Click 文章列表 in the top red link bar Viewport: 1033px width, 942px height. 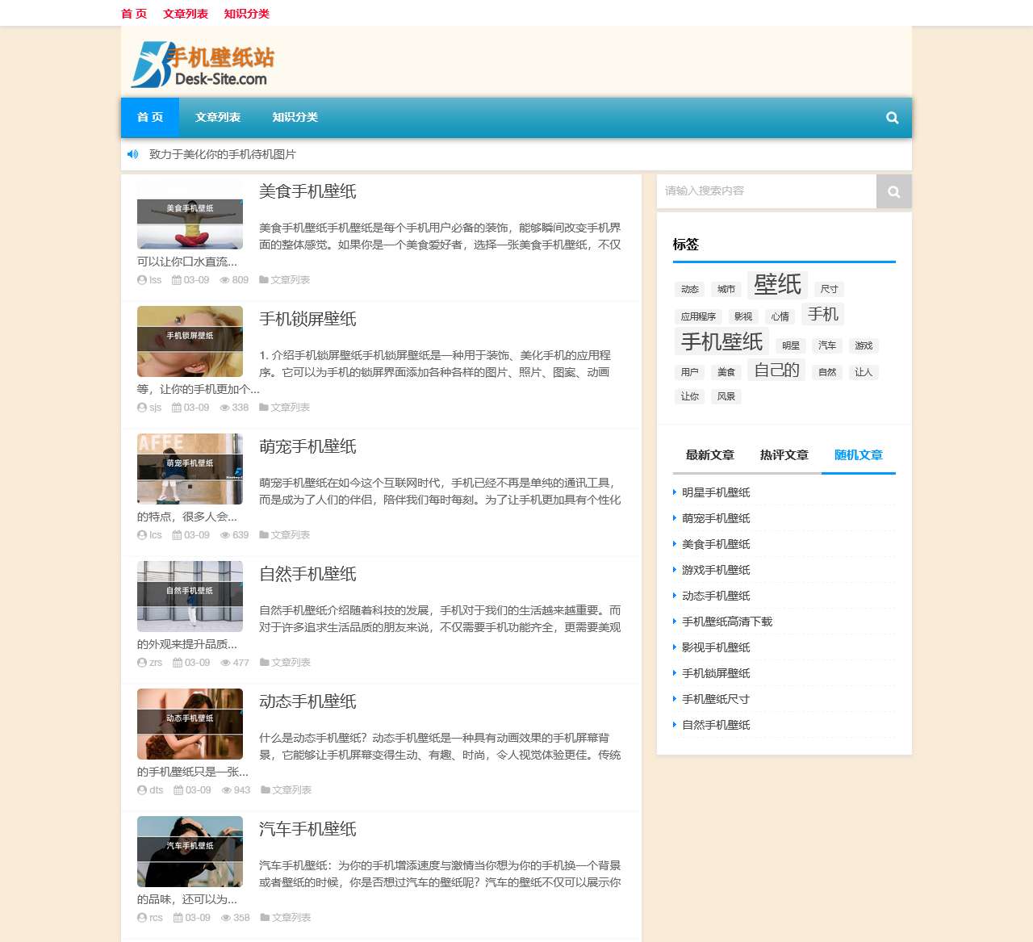tap(186, 14)
